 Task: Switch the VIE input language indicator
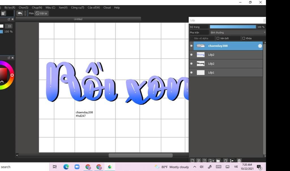click(x=236, y=167)
